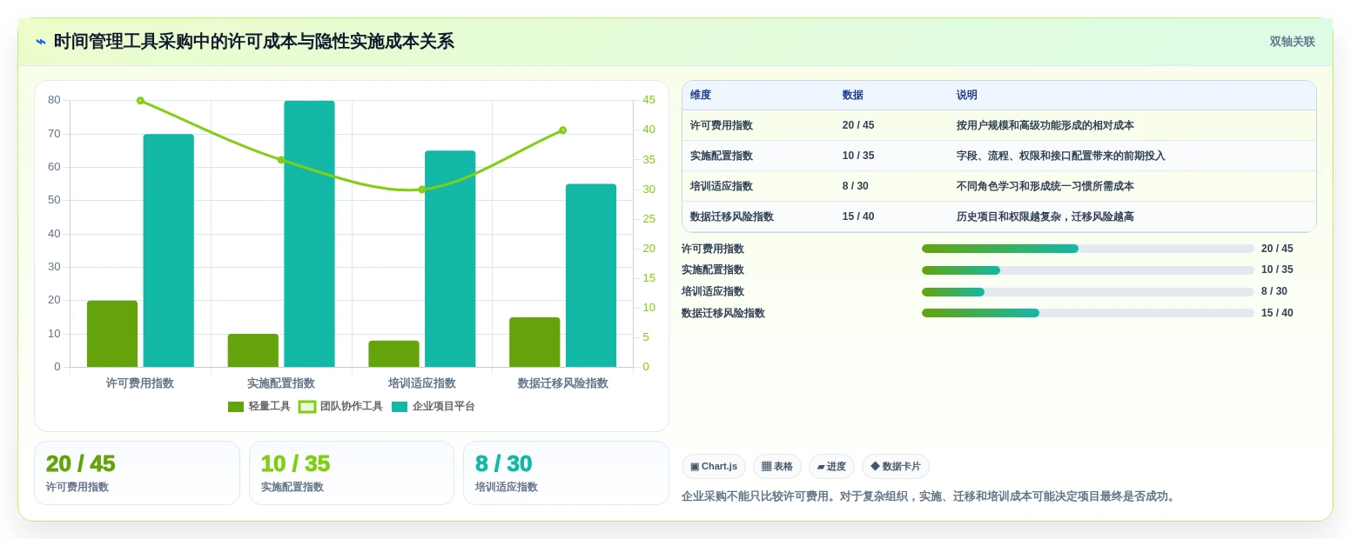Click the lightning icon beside the title
Screen dimensions: 1351x539
[41, 42]
